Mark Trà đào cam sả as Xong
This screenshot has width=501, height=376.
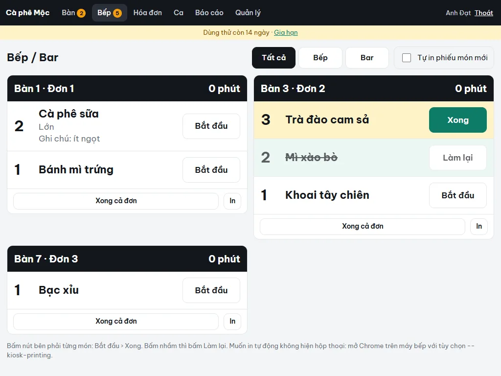click(458, 120)
